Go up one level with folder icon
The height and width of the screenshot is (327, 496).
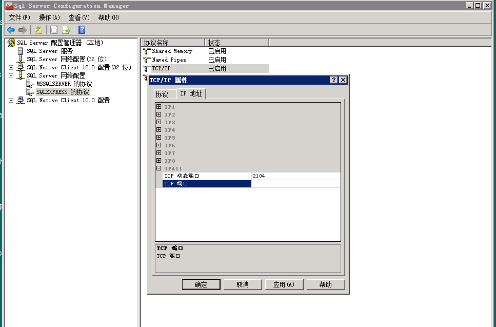click(38, 30)
